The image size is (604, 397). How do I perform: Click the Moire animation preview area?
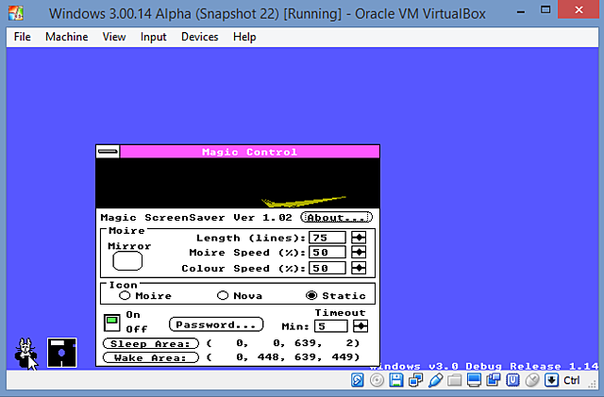[x=238, y=183]
